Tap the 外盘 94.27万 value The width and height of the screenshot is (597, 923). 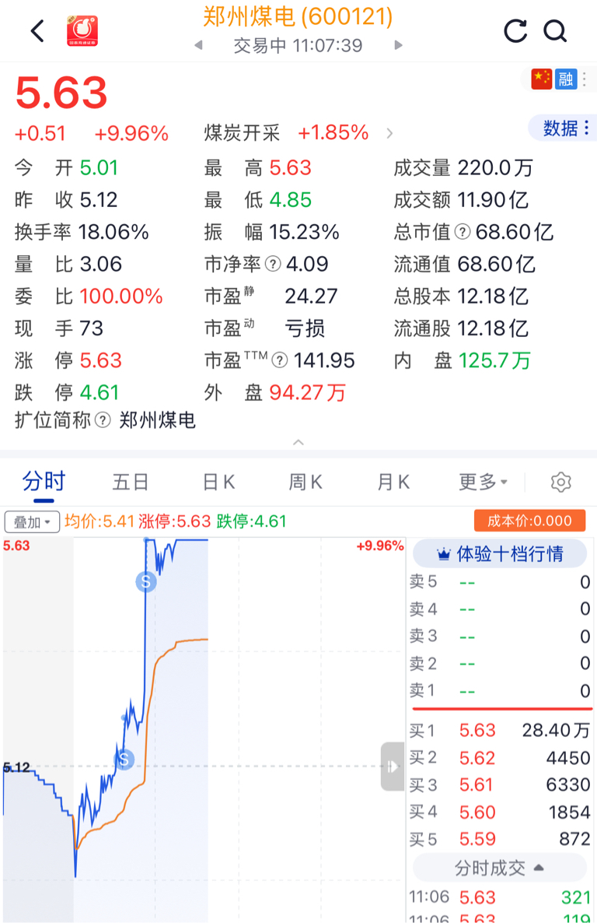308,392
